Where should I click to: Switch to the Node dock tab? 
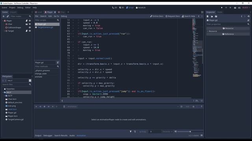[220, 12]
